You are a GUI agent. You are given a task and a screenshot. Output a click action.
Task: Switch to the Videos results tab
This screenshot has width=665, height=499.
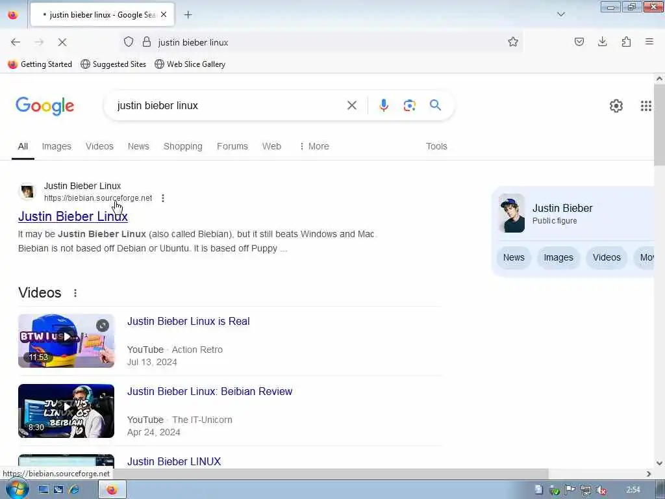click(99, 146)
